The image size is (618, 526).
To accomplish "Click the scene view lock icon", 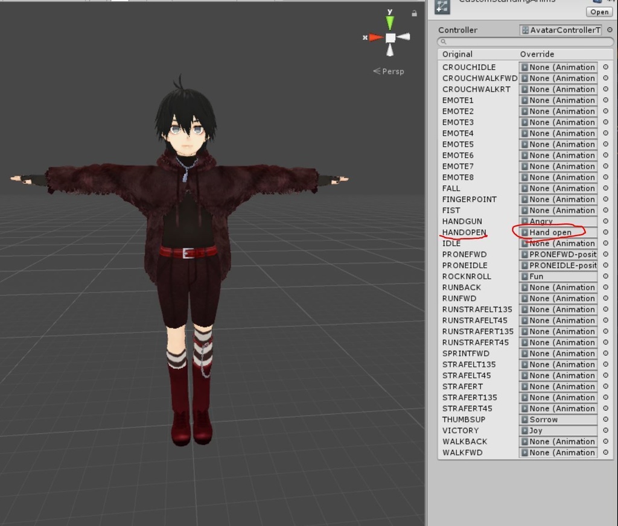I will coord(414,13).
